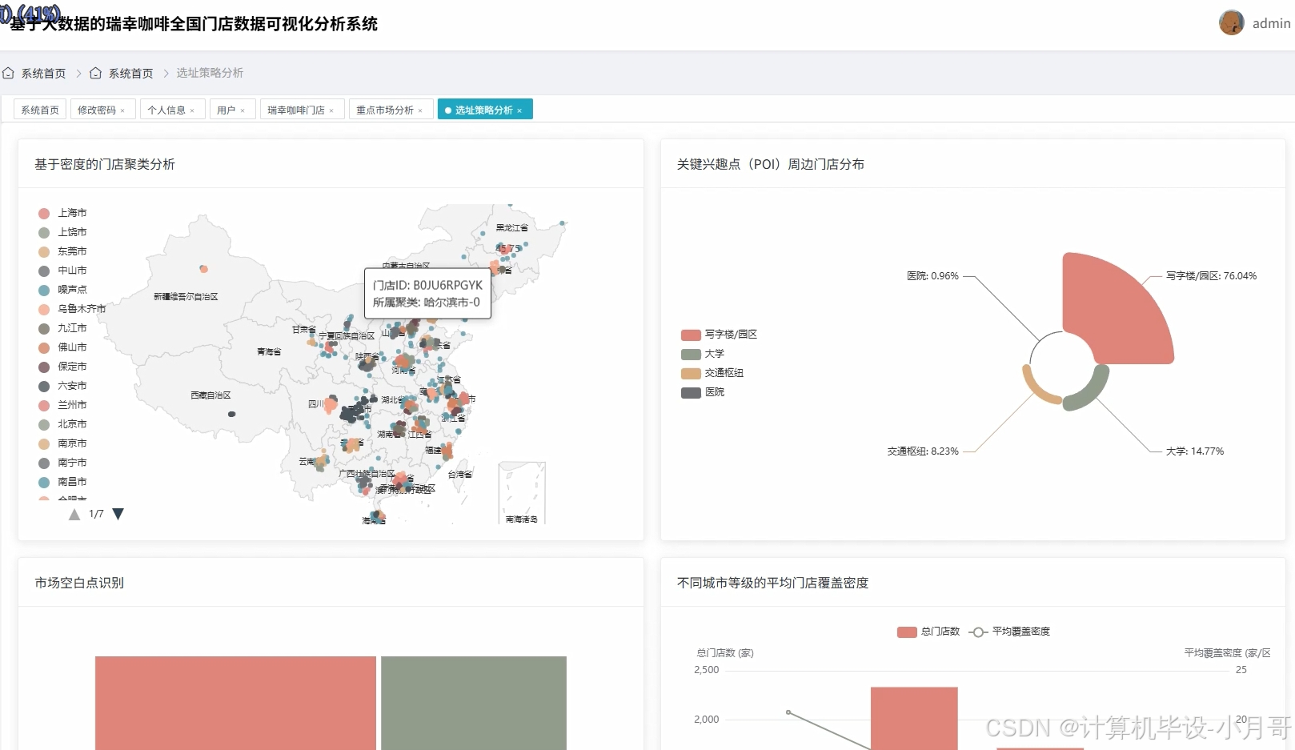Select the active 选址策略分析 tab
This screenshot has width=1295, height=750.
(x=483, y=110)
